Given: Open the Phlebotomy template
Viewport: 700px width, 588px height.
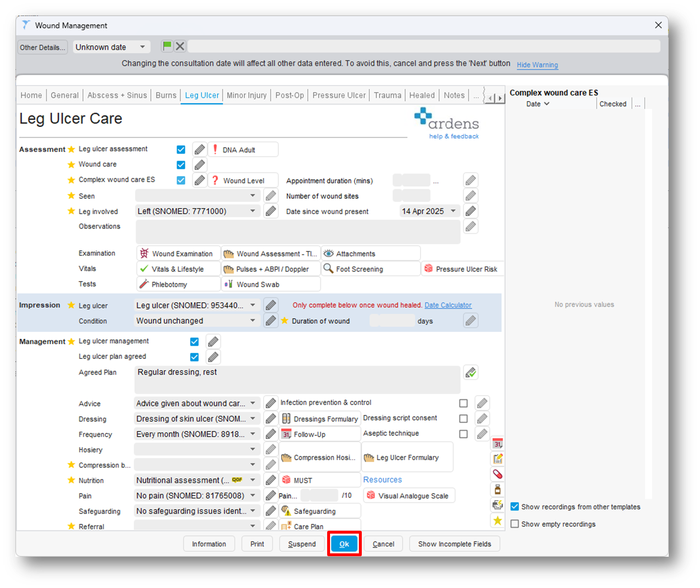Looking at the screenshot, I should pyautogui.click(x=178, y=284).
